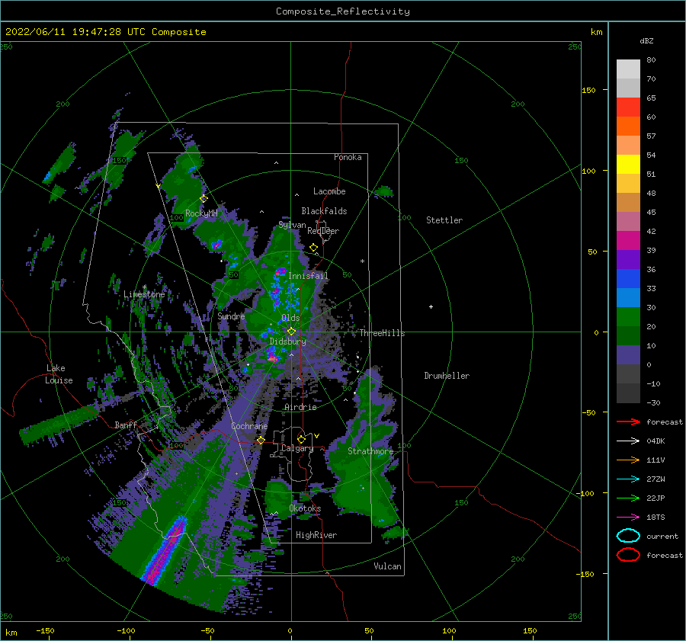Click the 18TS legend label

click(x=656, y=518)
